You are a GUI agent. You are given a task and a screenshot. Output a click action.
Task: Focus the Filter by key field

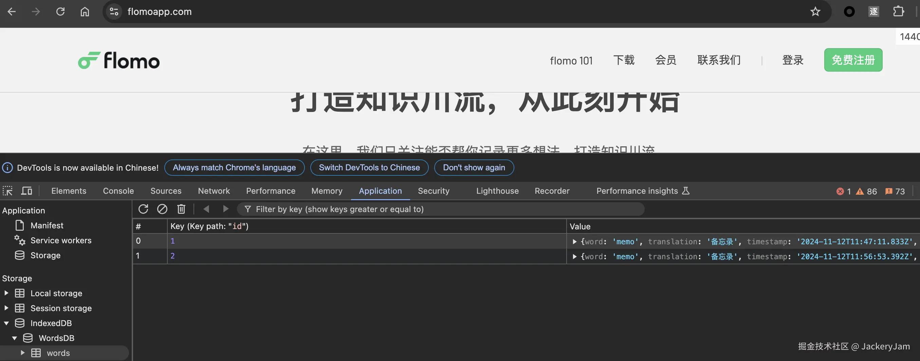[x=440, y=209]
